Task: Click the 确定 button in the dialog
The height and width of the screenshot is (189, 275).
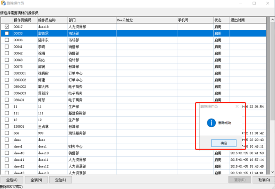Action: (218, 143)
